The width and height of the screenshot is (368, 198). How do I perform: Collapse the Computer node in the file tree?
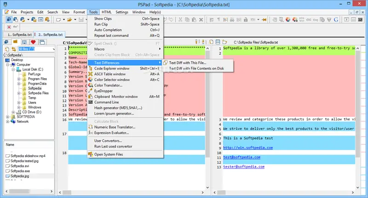click(x=7, y=65)
